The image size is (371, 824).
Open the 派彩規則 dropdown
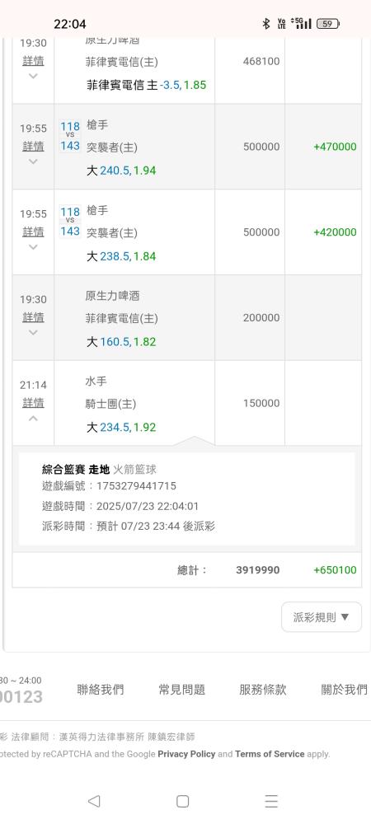click(x=322, y=617)
